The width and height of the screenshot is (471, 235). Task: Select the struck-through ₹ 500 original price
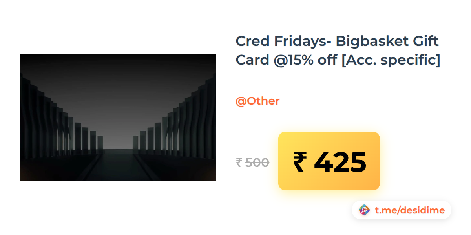pyautogui.click(x=252, y=162)
